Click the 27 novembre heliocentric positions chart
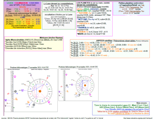154x120 pixels. 31,90
